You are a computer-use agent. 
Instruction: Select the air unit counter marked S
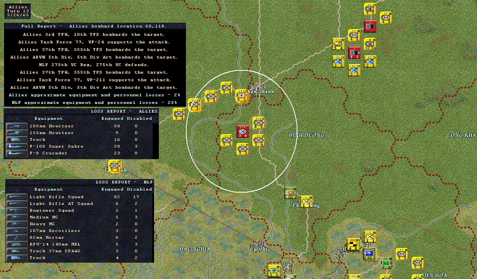[274, 271]
